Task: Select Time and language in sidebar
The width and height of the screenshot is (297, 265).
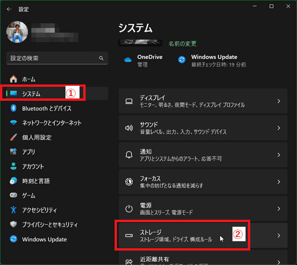Action: pyautogui.click(x=36, y=181)
